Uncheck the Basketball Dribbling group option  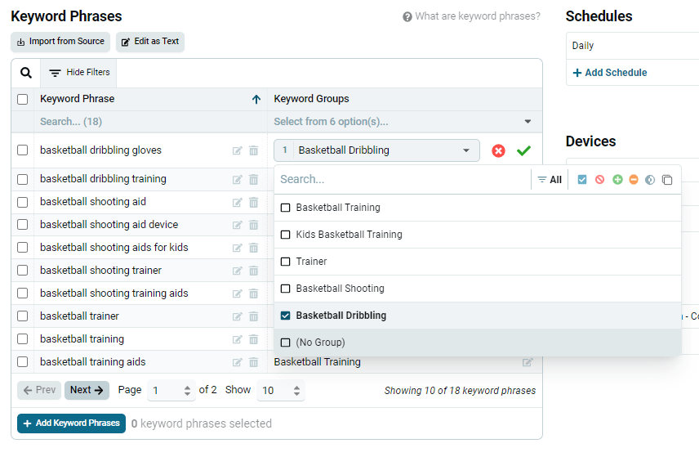[285, 316]
